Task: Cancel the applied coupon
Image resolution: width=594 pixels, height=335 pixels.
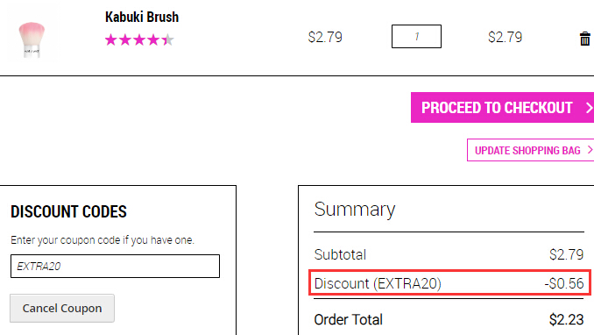Action: [62, 308]
